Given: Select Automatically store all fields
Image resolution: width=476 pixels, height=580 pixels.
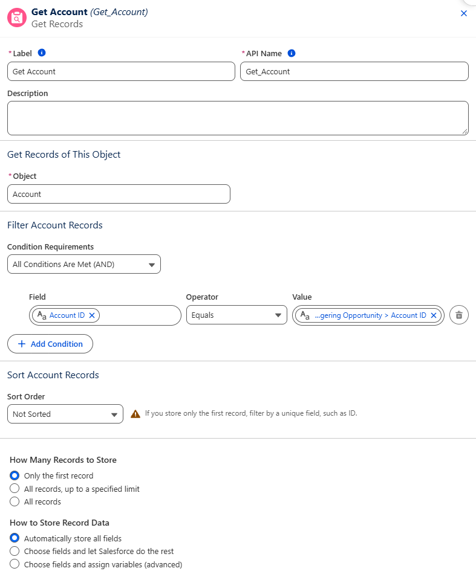Looking at the screenshot, I should pos(15,538).
